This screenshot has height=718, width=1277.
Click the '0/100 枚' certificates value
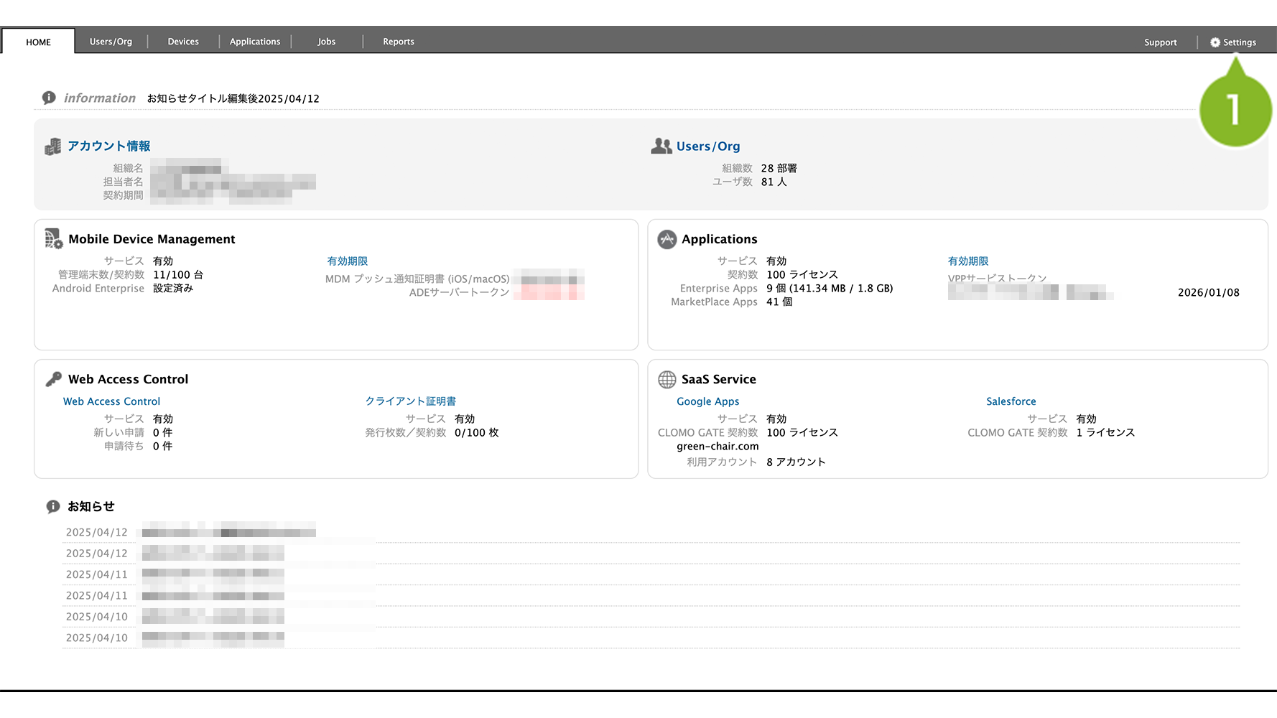pyautogui.click(x=477, y=433)
